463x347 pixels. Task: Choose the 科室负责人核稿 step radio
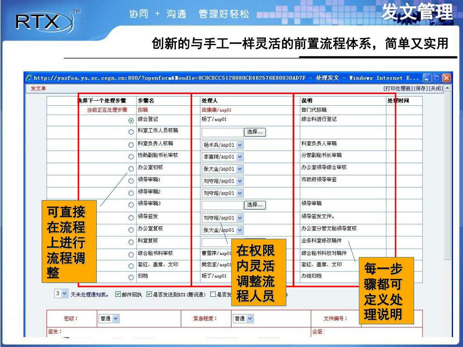131,145
